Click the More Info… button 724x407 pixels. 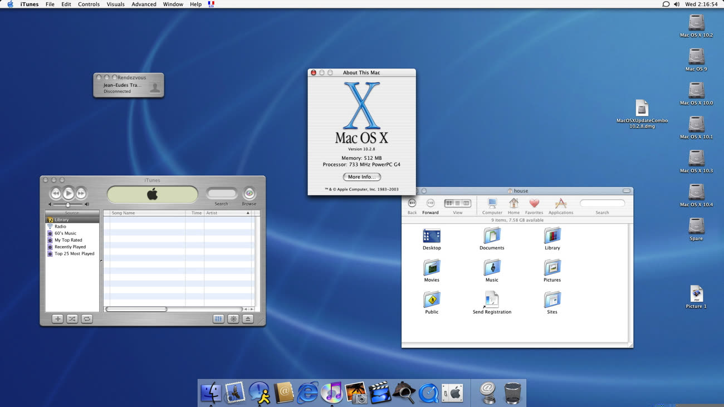pos(361,177)
